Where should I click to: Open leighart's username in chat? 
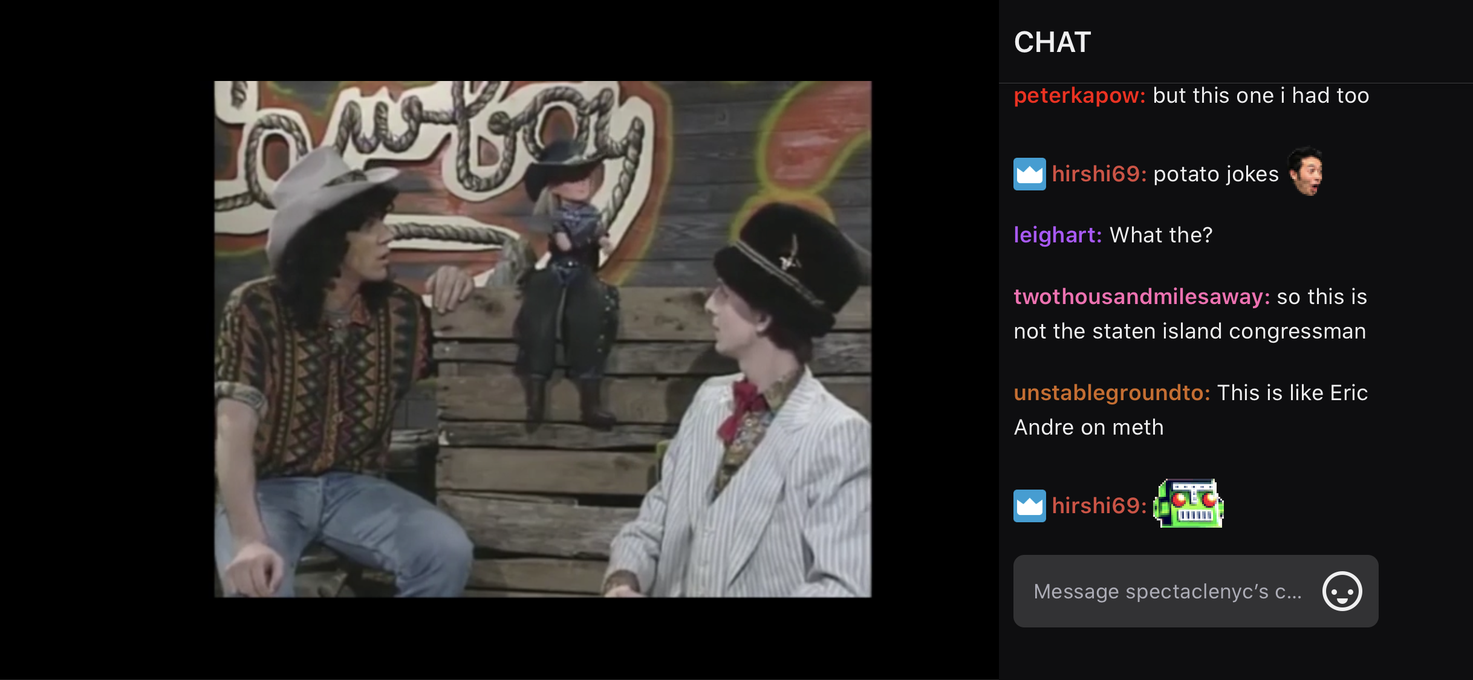[1058, 235]
